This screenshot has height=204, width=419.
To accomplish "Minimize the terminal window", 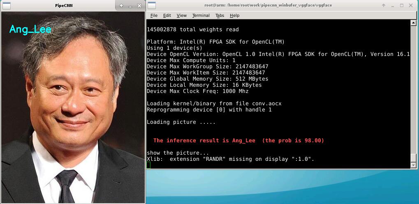I will point(393,6).
